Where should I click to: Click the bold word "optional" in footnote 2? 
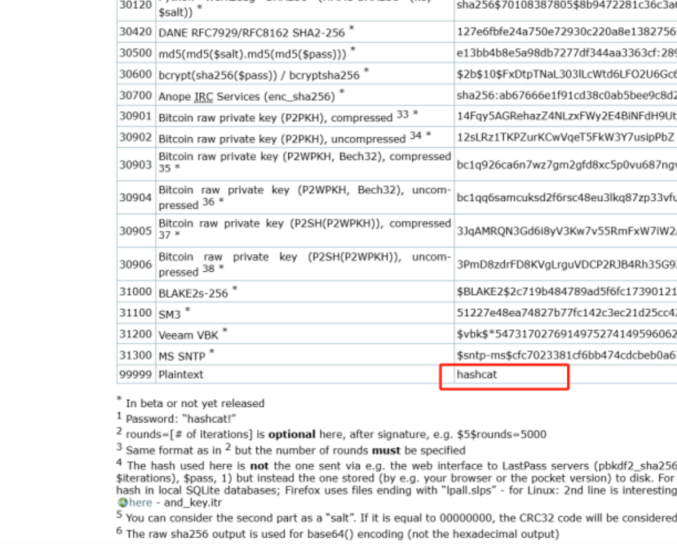click(291, 434)
